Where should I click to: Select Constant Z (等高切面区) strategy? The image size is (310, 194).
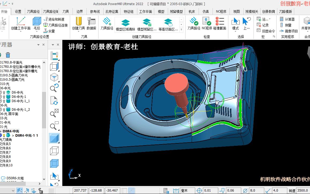[168, 25]
